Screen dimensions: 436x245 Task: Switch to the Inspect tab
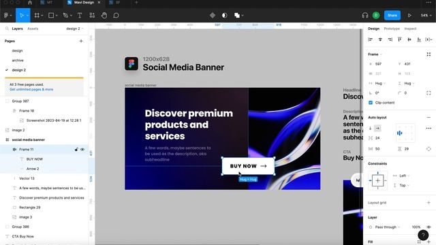(410, 29)
